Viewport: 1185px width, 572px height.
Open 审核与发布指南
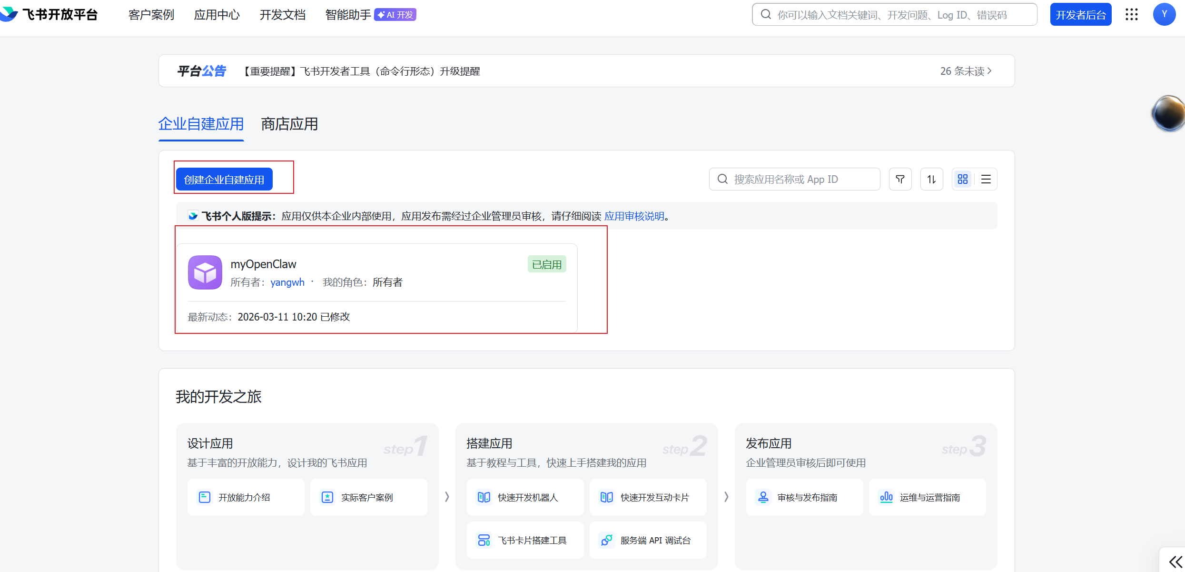coord(804,497)
